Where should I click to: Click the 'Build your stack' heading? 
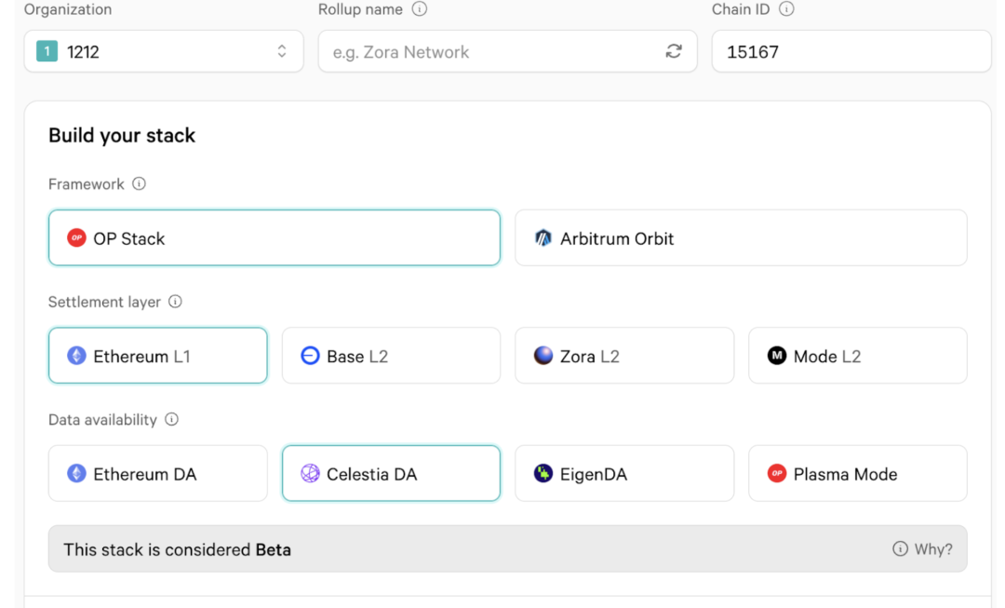122,135
